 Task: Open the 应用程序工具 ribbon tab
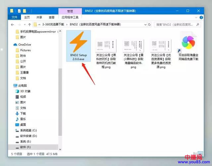[70, 17]
